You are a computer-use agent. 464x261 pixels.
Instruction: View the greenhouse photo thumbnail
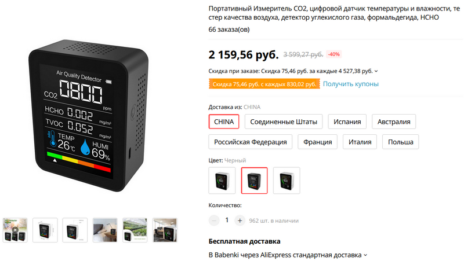(135, 230)
